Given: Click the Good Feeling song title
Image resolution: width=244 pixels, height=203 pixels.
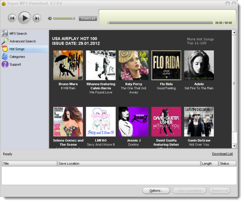Looking at the screenshot, I should pos(166,88).
